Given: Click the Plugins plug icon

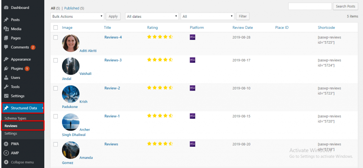Looking at the screenshot, I should (x=6, y=69).
